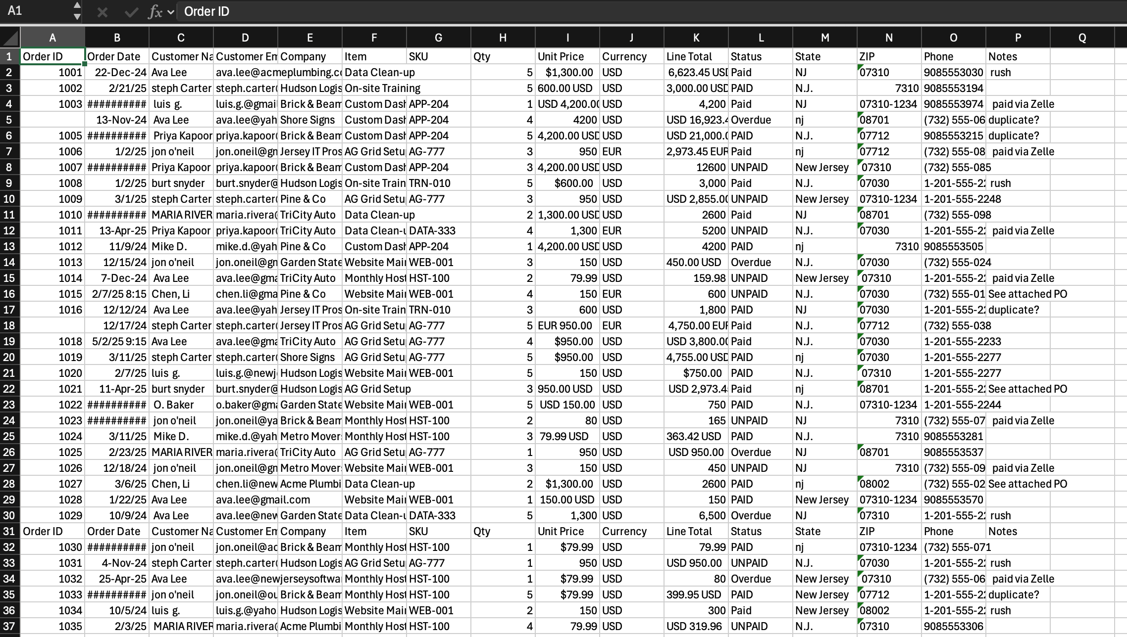The image size is (1127, 637).
Task: Click date cell 5/2/25 9:15
Action: [117, 341]
